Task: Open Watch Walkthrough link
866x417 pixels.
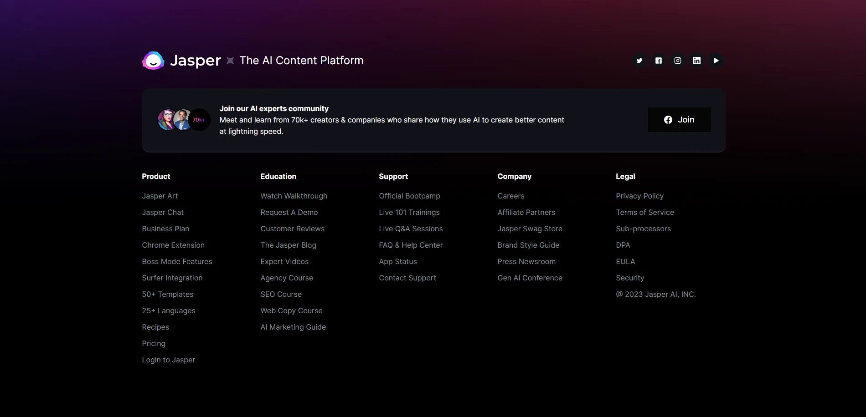Action: coord(294,196)
